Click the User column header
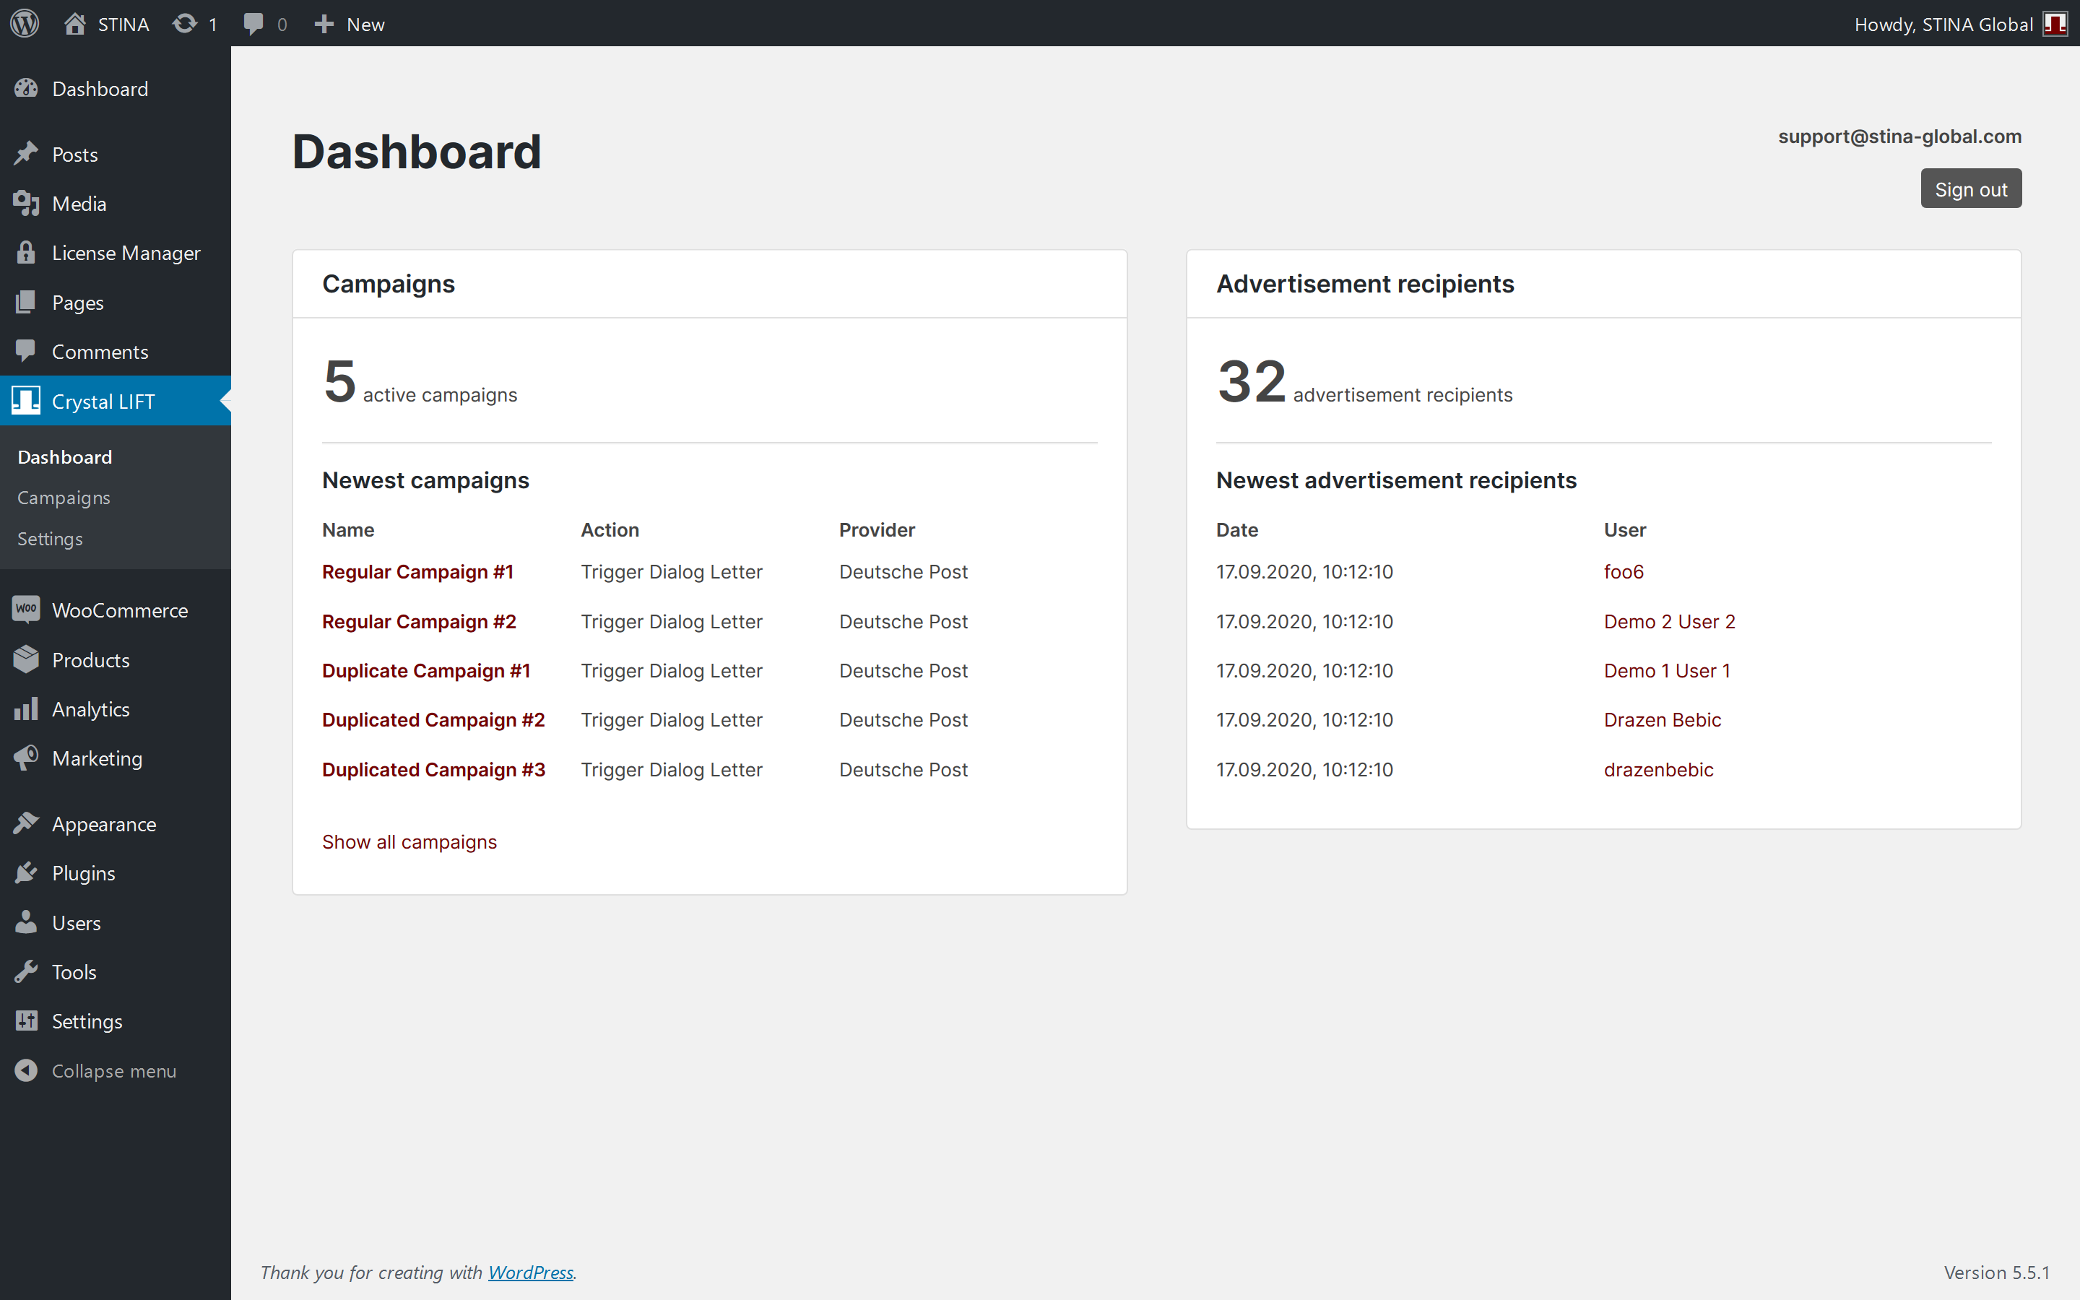Viewport: 2080px width, 1300px height. pyautogui.click(x=1624, y=529)
